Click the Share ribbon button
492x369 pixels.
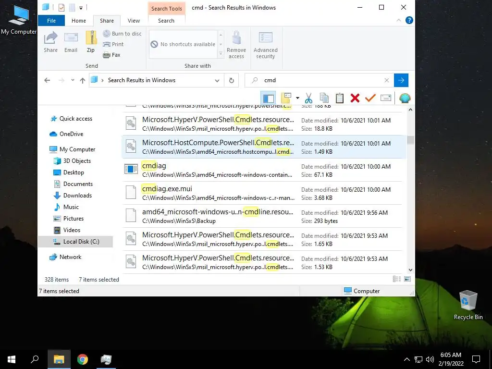[50, 42]
